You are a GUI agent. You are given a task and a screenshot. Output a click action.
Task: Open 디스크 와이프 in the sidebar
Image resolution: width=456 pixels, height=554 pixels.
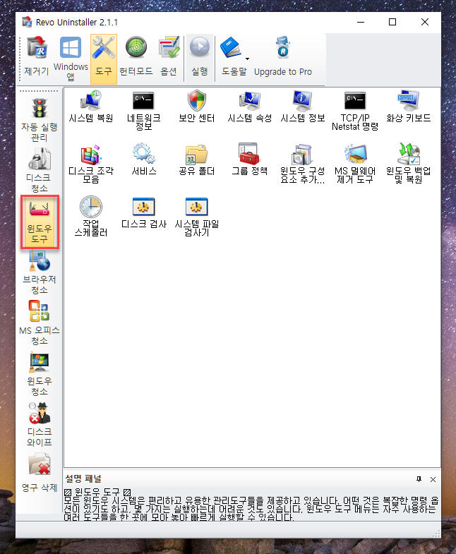point(40,425)
